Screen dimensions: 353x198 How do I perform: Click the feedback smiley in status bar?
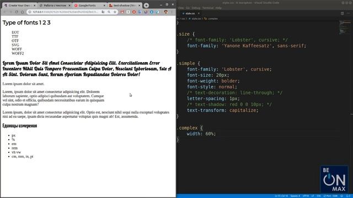click(x=342, y=196)
